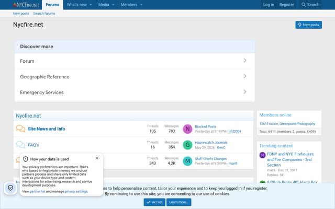
Task: Close the How your data is used popup
Action: [97, 158]
